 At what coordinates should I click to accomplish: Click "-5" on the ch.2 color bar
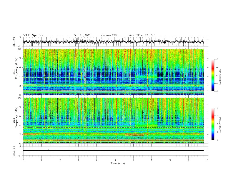point(217,124)
